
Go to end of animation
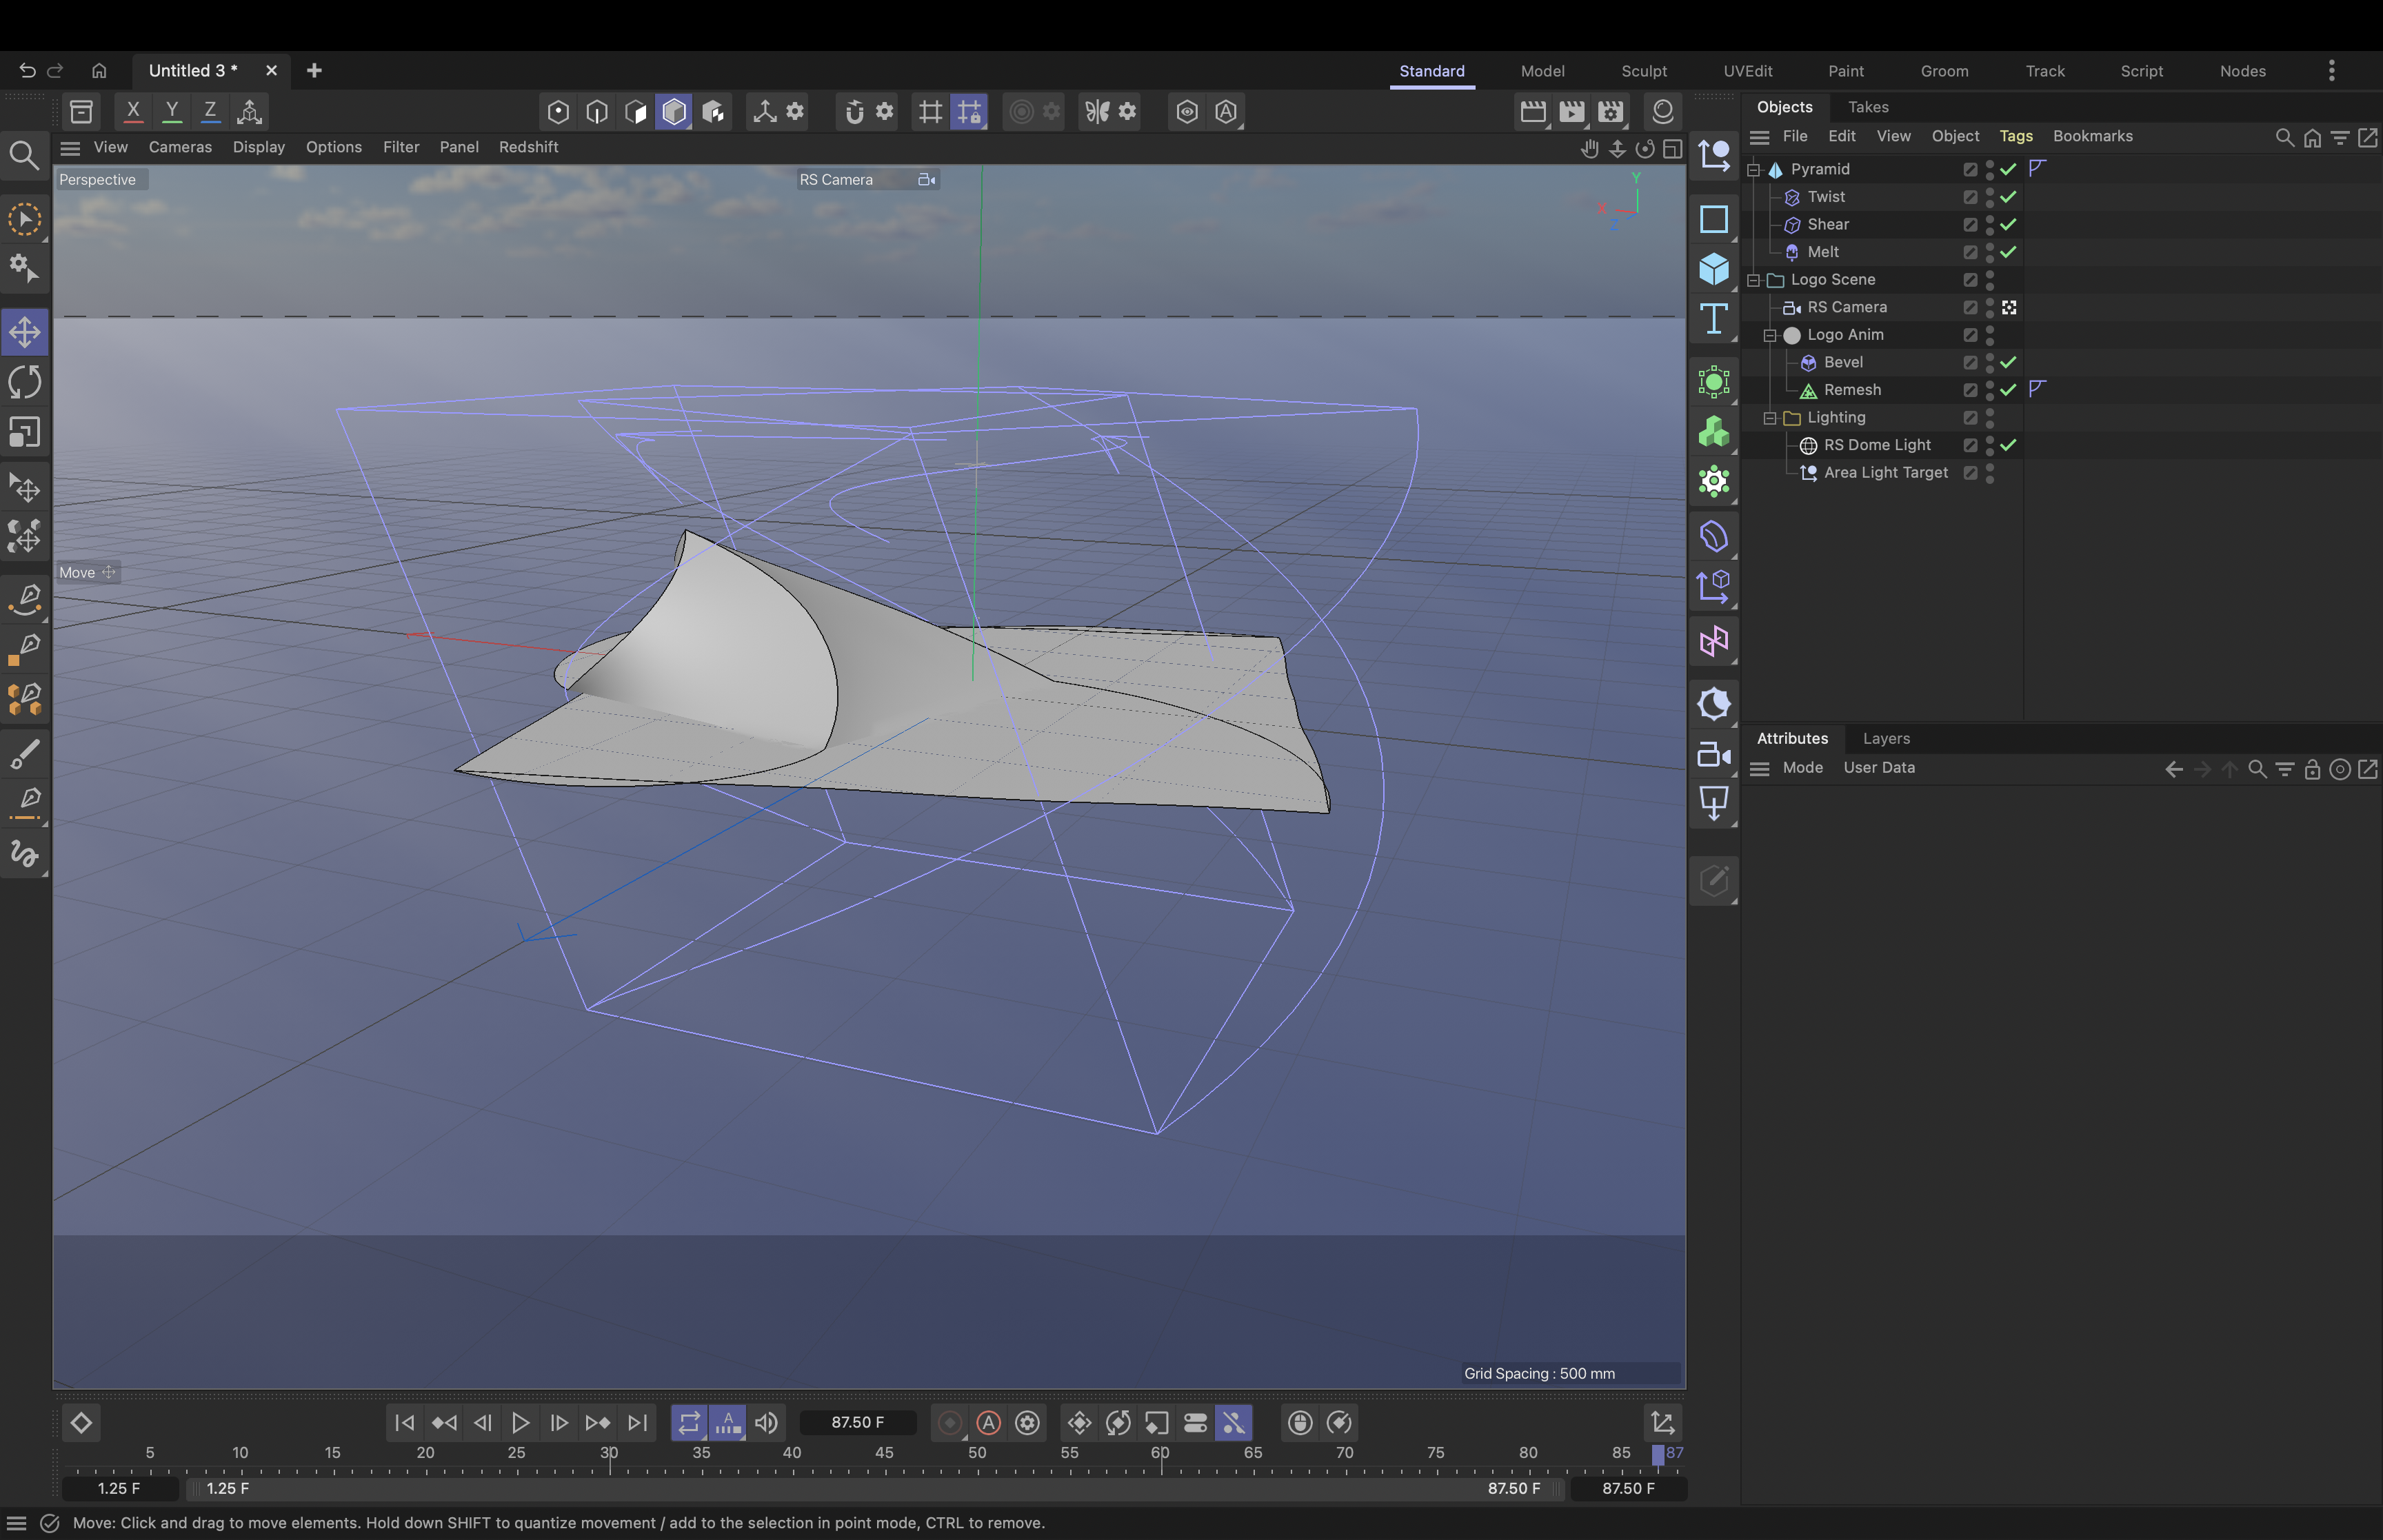(x=637, y=1423)
